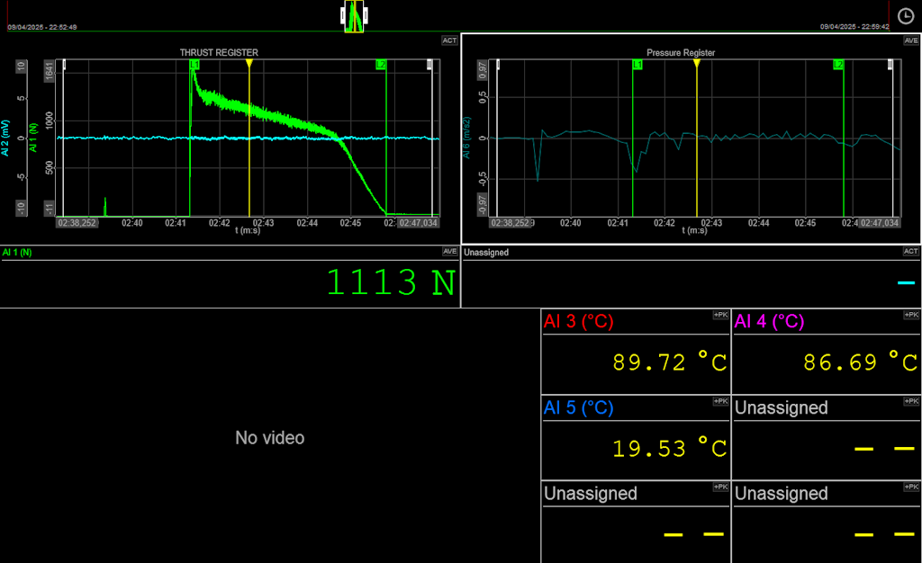Viewport: 922px width, 563px height.
Task: Click the t (m:s) label under the thrust graph
Action: (248, 231)
